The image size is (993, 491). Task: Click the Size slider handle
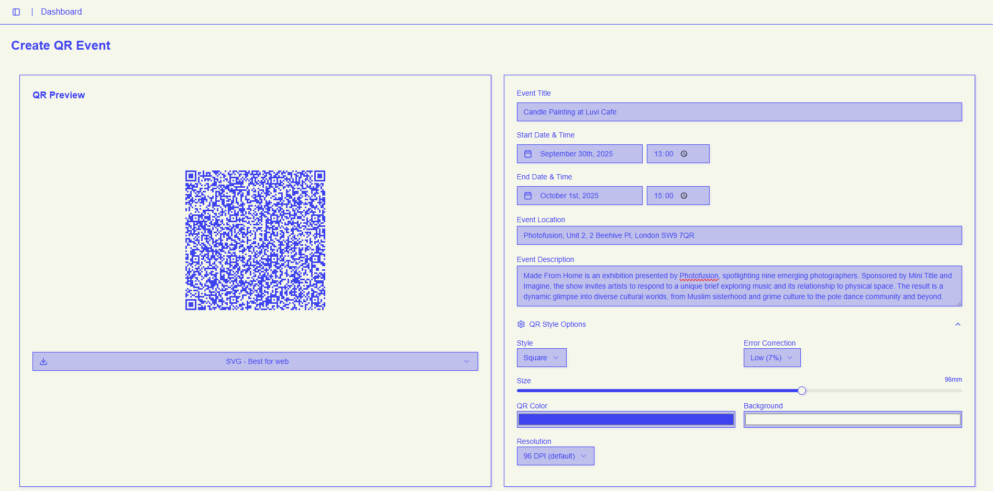point(802,391)
